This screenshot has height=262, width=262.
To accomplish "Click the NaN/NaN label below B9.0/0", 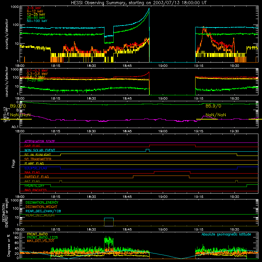I will tap(20, 115).
